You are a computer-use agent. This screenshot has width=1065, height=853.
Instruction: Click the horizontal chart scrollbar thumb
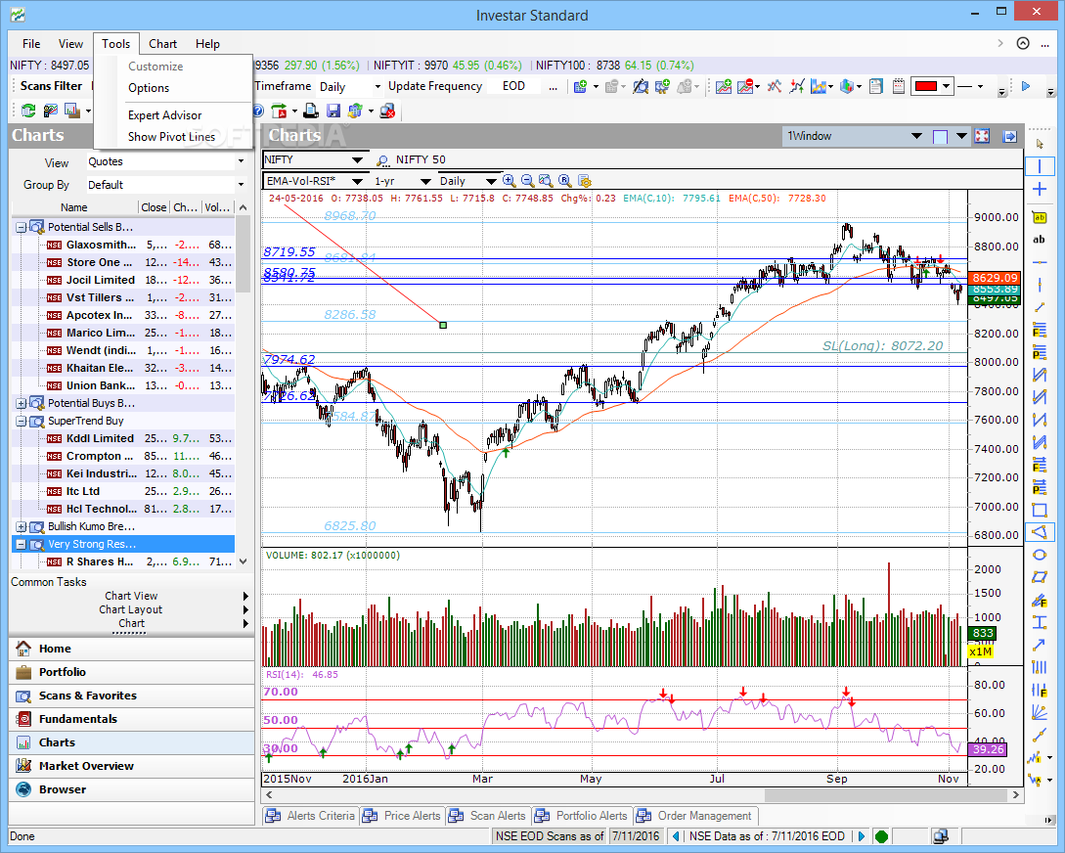click(886, 794)
